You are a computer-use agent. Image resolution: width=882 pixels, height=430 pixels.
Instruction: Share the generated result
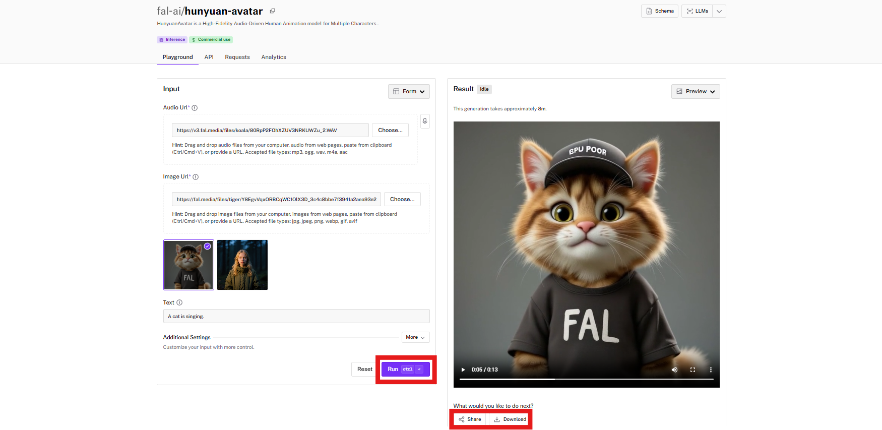pyautogui.click(x=470, y=419)
